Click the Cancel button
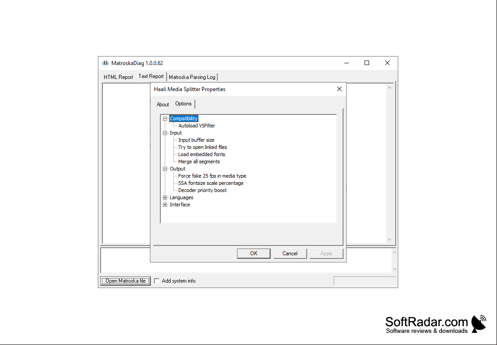Viewport: 497px width, 345px height. 290,253
